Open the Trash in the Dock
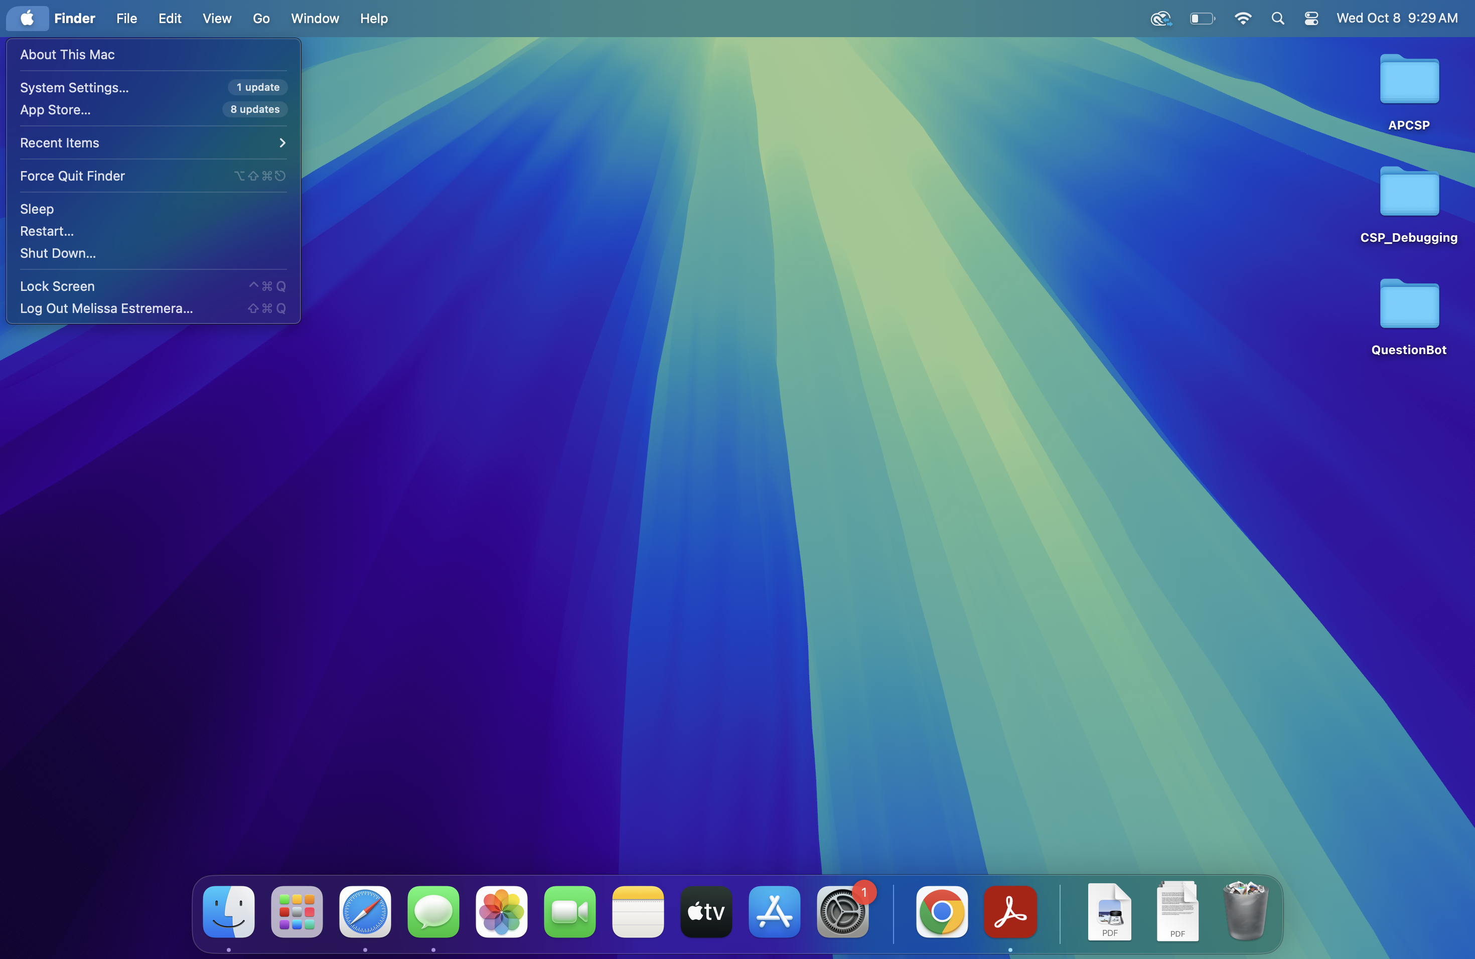 (x=1245, y=911)
